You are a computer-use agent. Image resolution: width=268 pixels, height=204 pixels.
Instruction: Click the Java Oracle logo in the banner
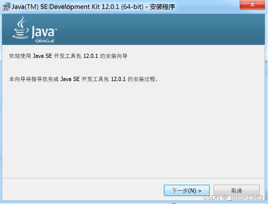coord(35,29)
